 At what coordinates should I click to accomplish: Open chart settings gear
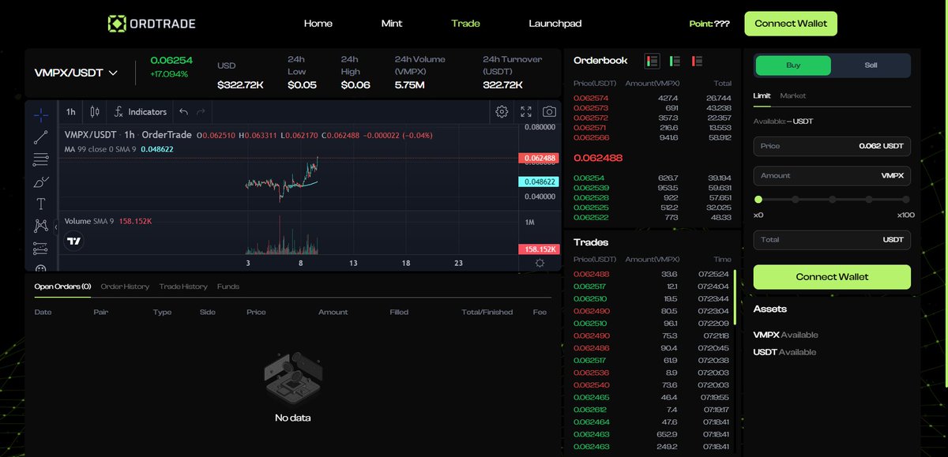[x=502, y=112]
